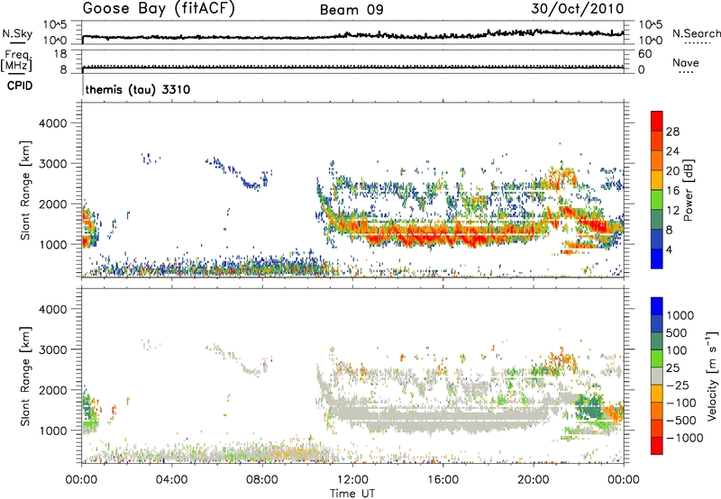Click the frequency trace line in second panel

coord(352,68)
